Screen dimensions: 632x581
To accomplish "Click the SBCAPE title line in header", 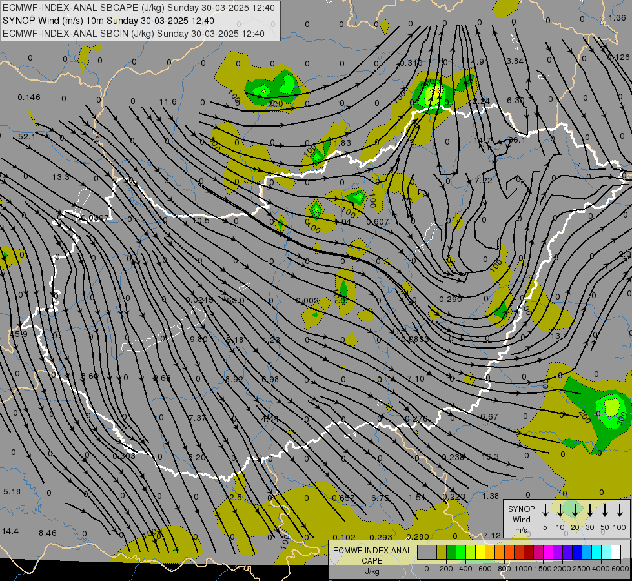I will pos(139,8).
